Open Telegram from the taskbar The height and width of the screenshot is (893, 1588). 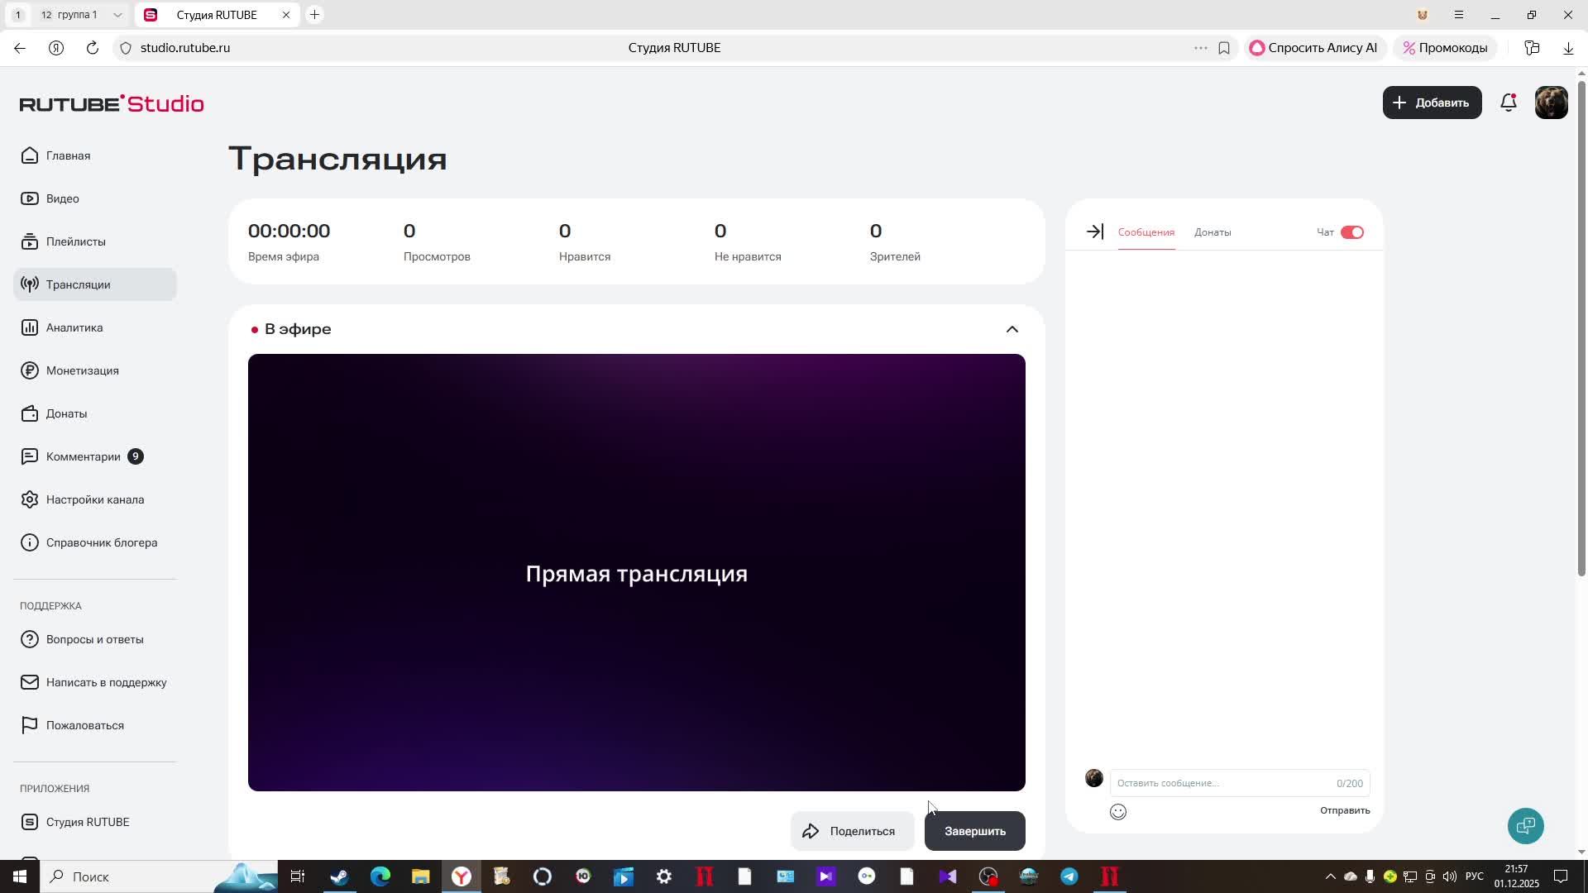[1069, 876]
